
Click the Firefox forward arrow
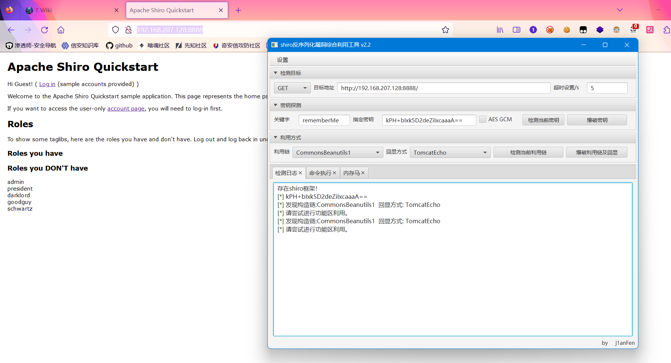point(28,30)
